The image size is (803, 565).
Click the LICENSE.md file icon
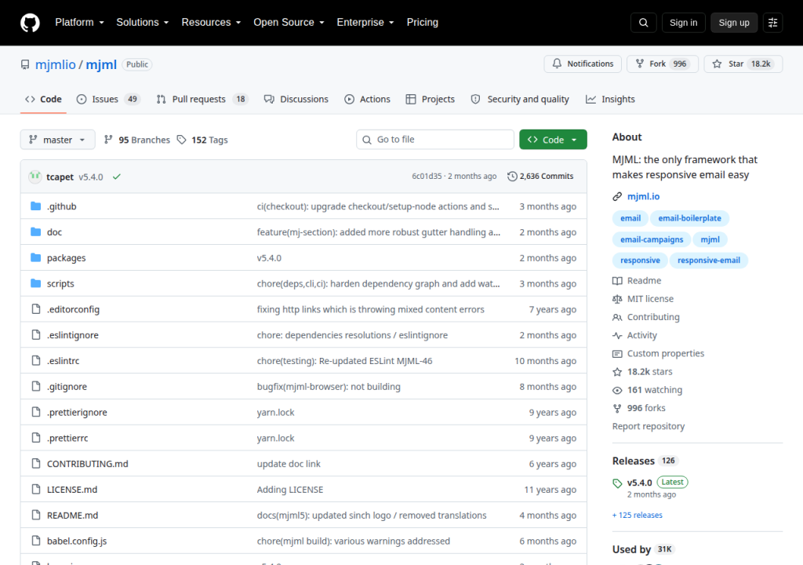click(x=36, y=489)
